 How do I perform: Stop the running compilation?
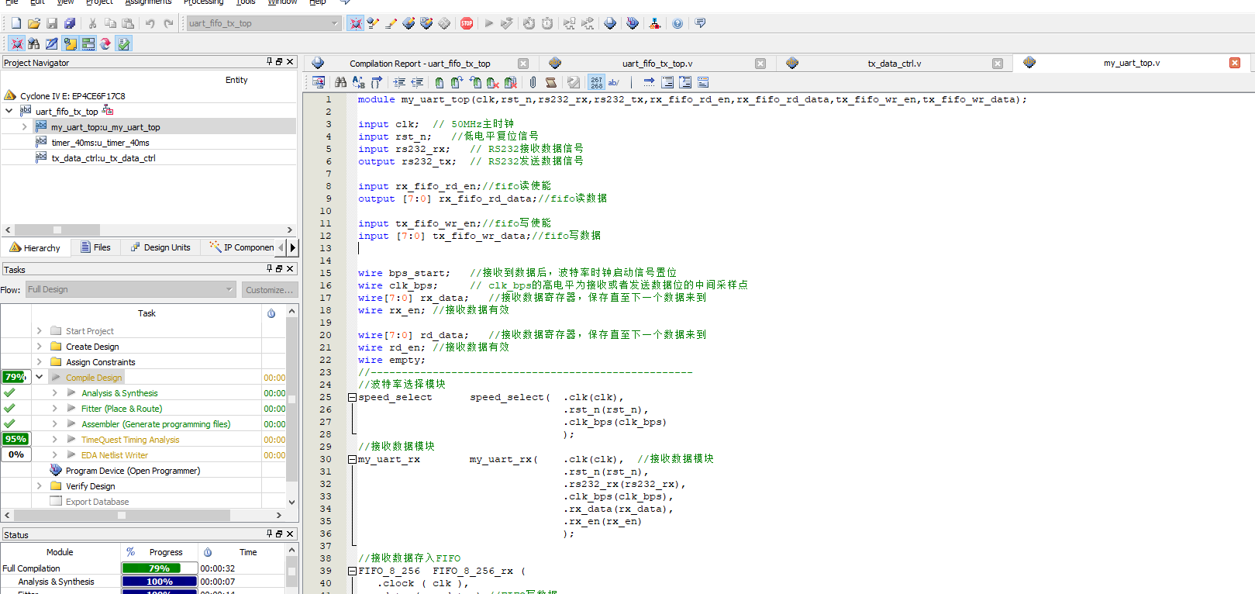(467, 23)
